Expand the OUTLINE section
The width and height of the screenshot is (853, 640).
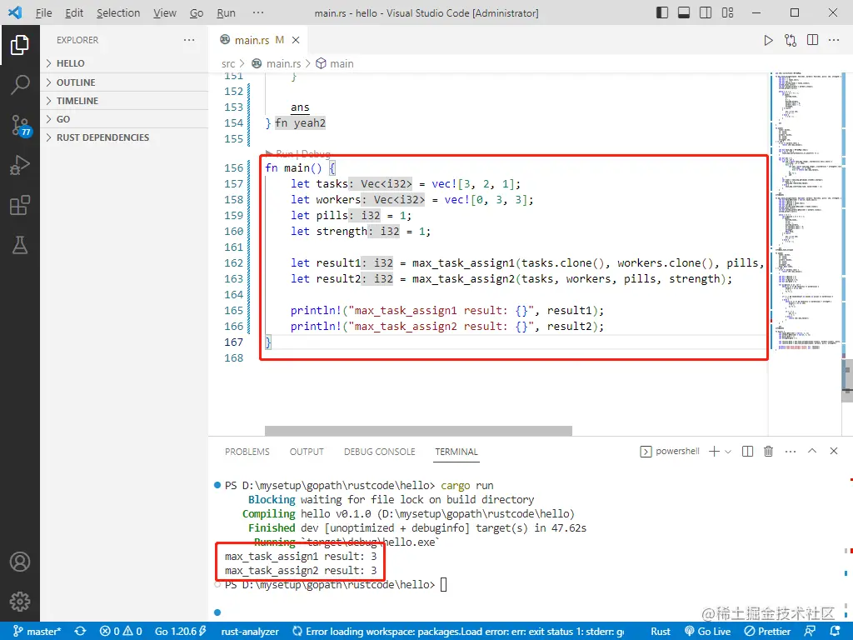point(124,82)
